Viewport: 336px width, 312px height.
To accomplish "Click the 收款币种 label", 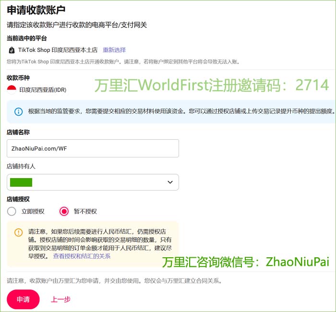I will pos(18,78).
